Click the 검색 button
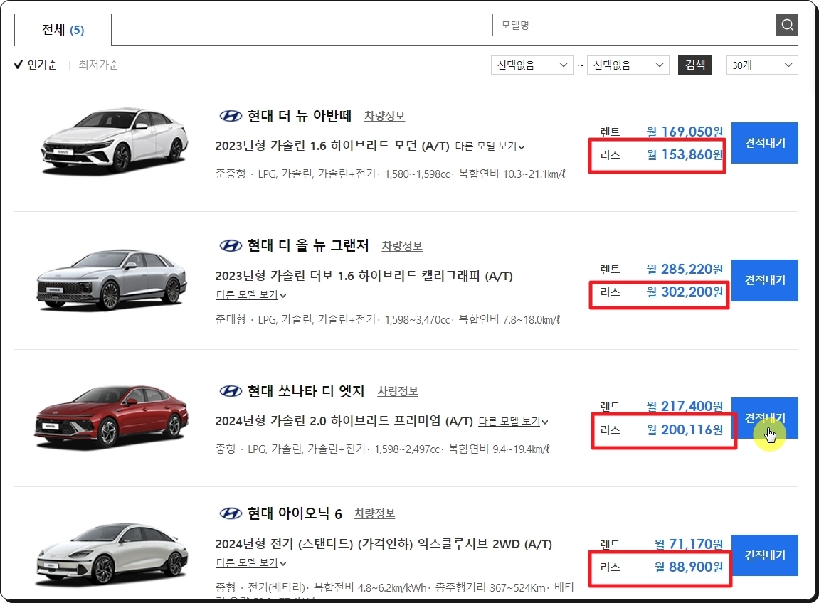This screenshot has width=819, height=603. (694, 65)
